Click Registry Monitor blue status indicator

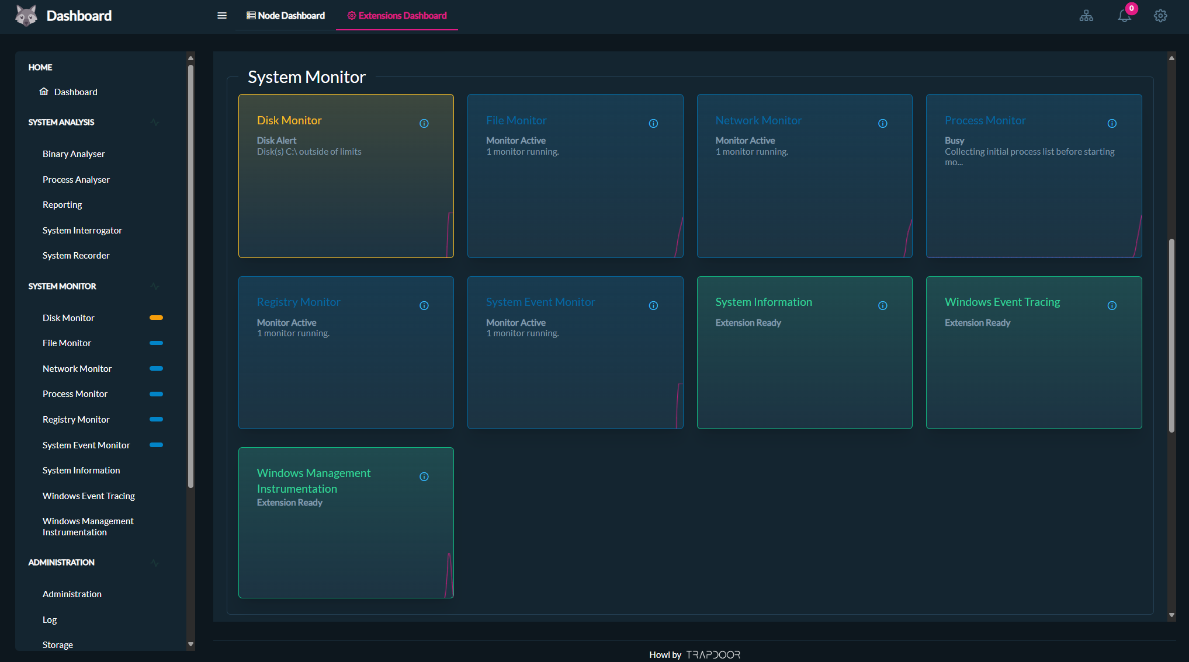tap(156, 419)
